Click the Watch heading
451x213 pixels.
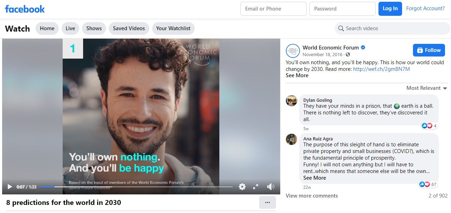[17, 29]
